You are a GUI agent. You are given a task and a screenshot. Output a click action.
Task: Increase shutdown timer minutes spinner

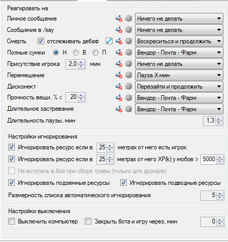click(x=220, y=220)
